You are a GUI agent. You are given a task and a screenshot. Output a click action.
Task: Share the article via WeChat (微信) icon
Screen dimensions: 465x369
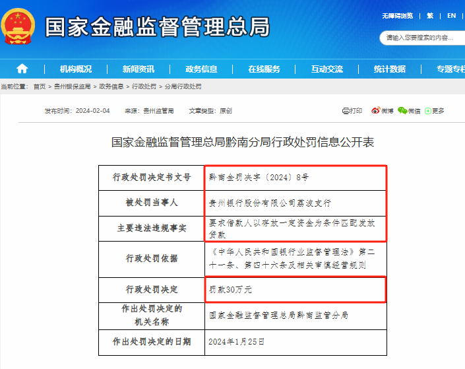click(x=408, y=111)
